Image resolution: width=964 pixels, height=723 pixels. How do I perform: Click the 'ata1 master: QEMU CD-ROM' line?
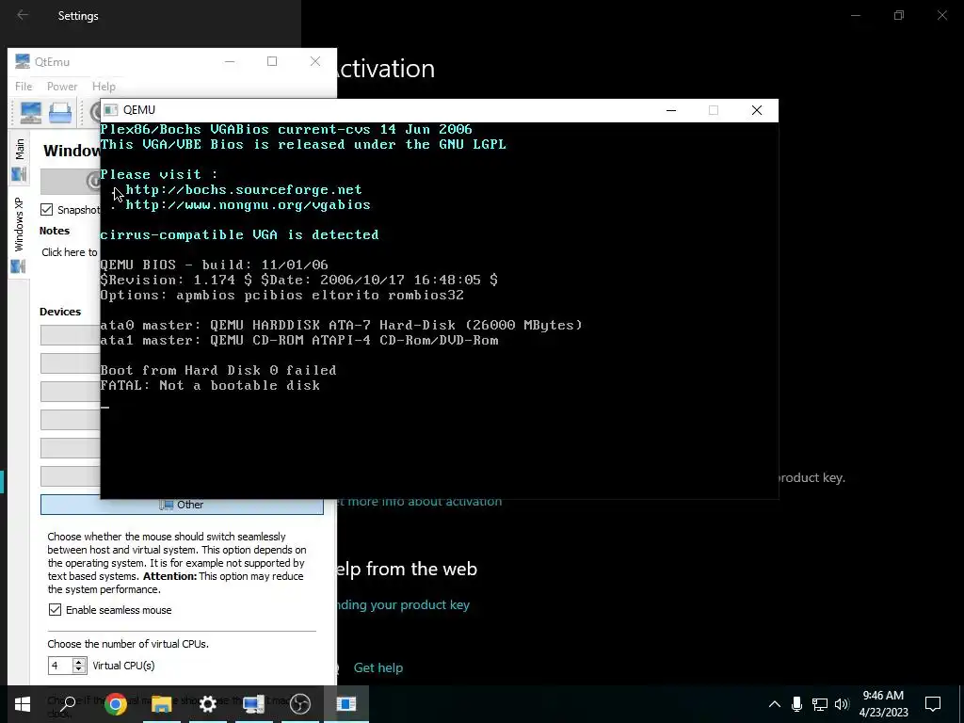pos(299,340)
